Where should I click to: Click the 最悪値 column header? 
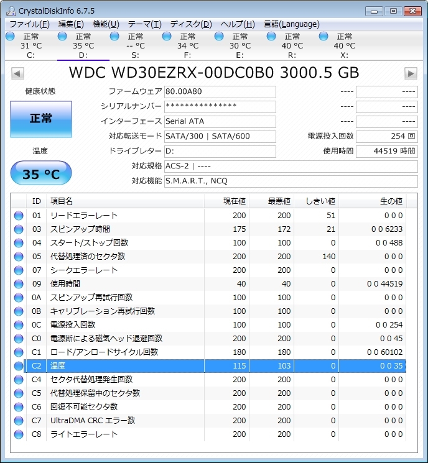[x=272, y=201]
